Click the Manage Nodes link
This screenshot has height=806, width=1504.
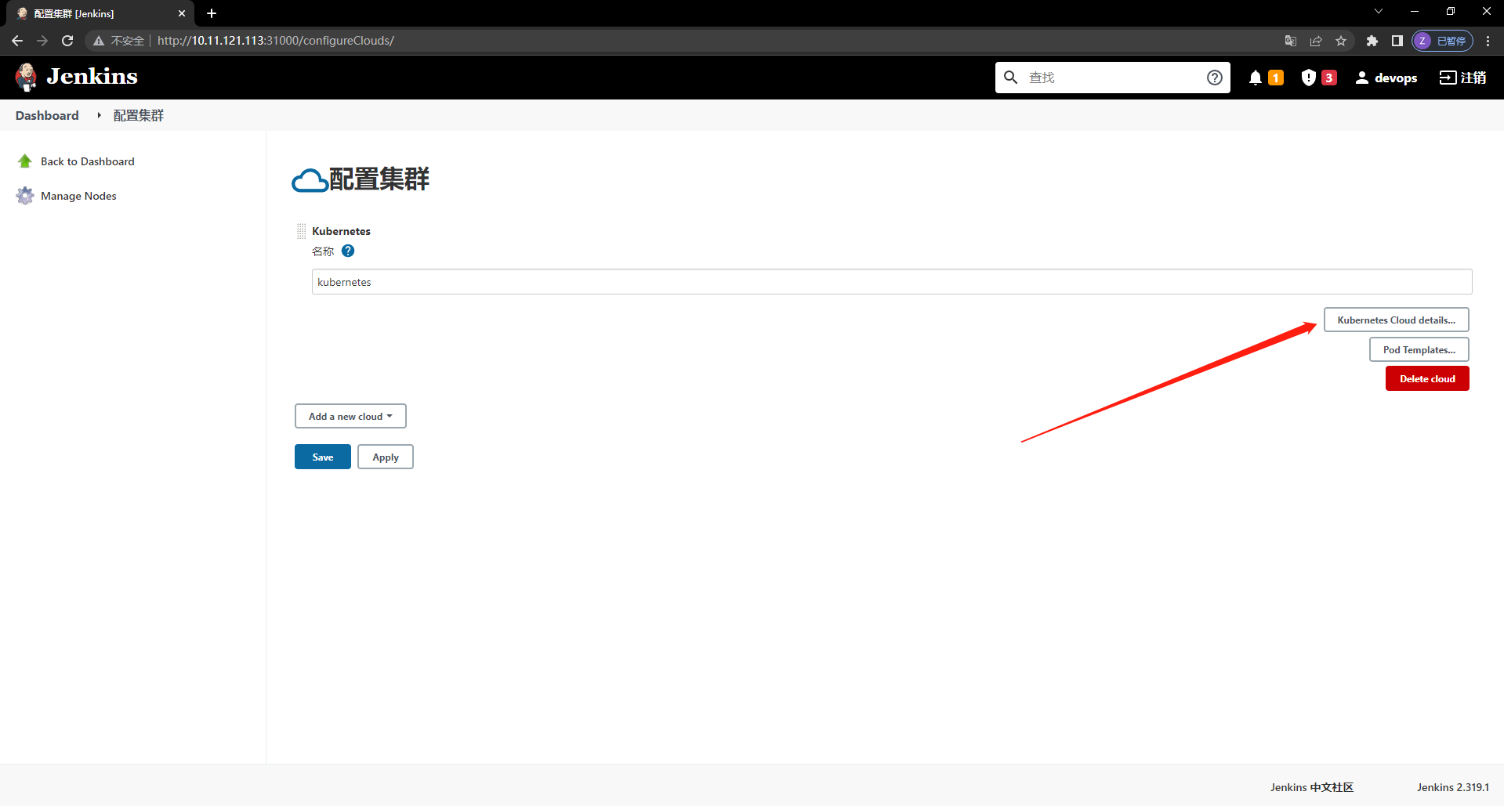pos(78,196)
